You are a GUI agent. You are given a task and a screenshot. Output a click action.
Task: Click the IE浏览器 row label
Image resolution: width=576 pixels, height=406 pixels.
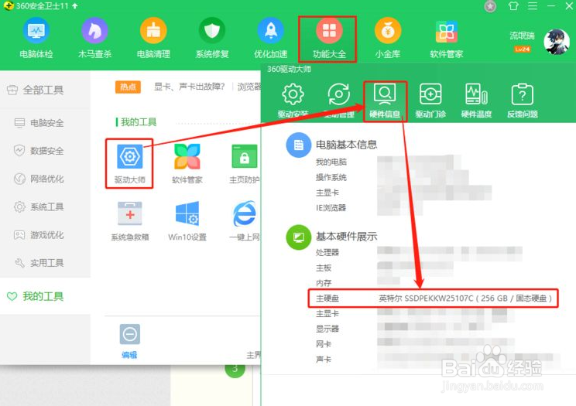click(x=331, y=208)
